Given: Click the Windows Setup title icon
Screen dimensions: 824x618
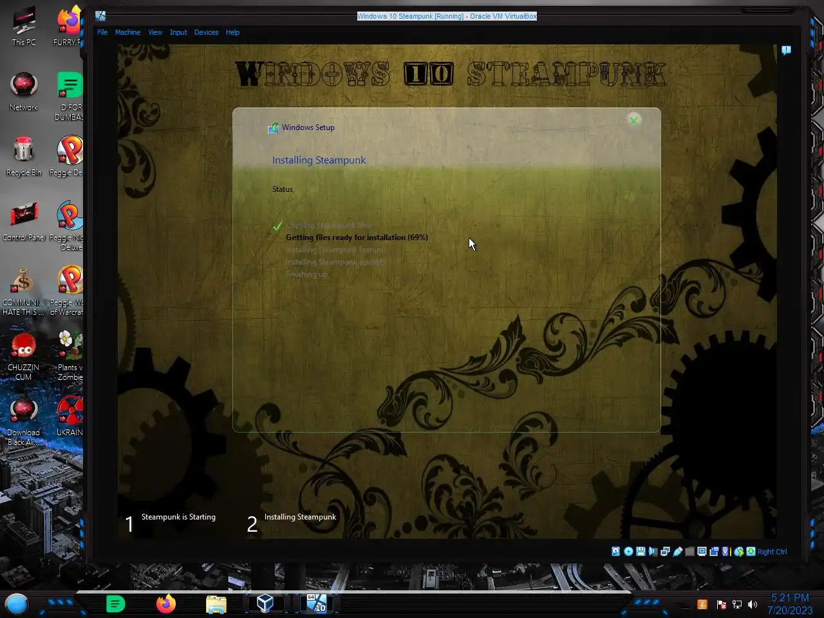Looking at the screenshot, I should 273,127.
